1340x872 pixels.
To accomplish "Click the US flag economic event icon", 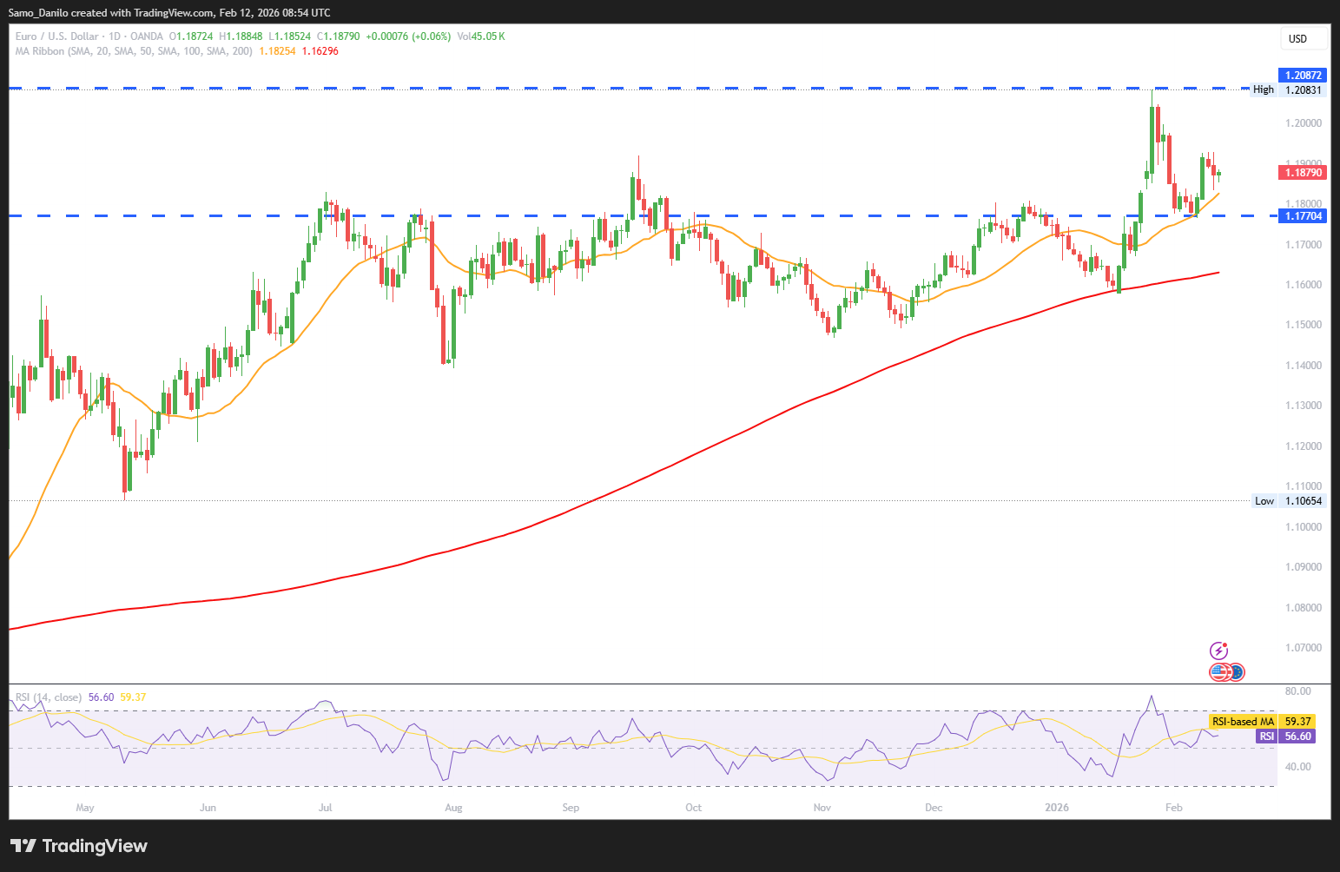I will tap(1219, 671).
